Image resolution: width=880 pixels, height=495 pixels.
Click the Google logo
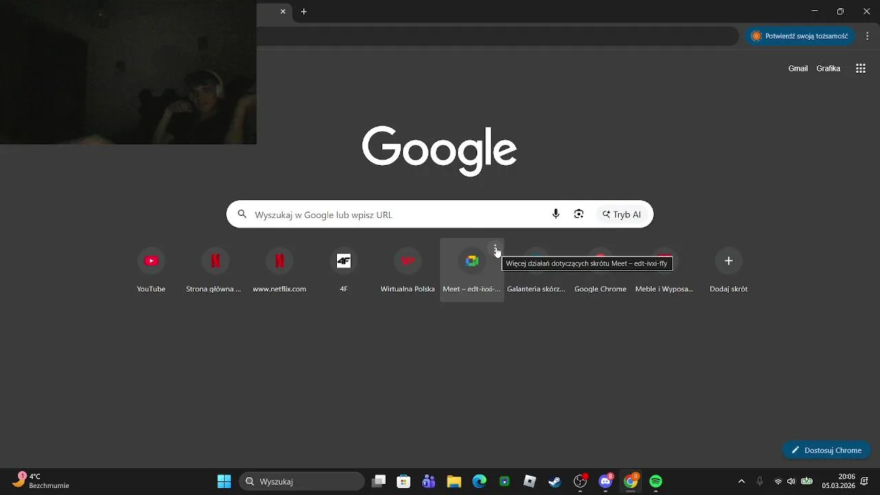pos(439,150)
